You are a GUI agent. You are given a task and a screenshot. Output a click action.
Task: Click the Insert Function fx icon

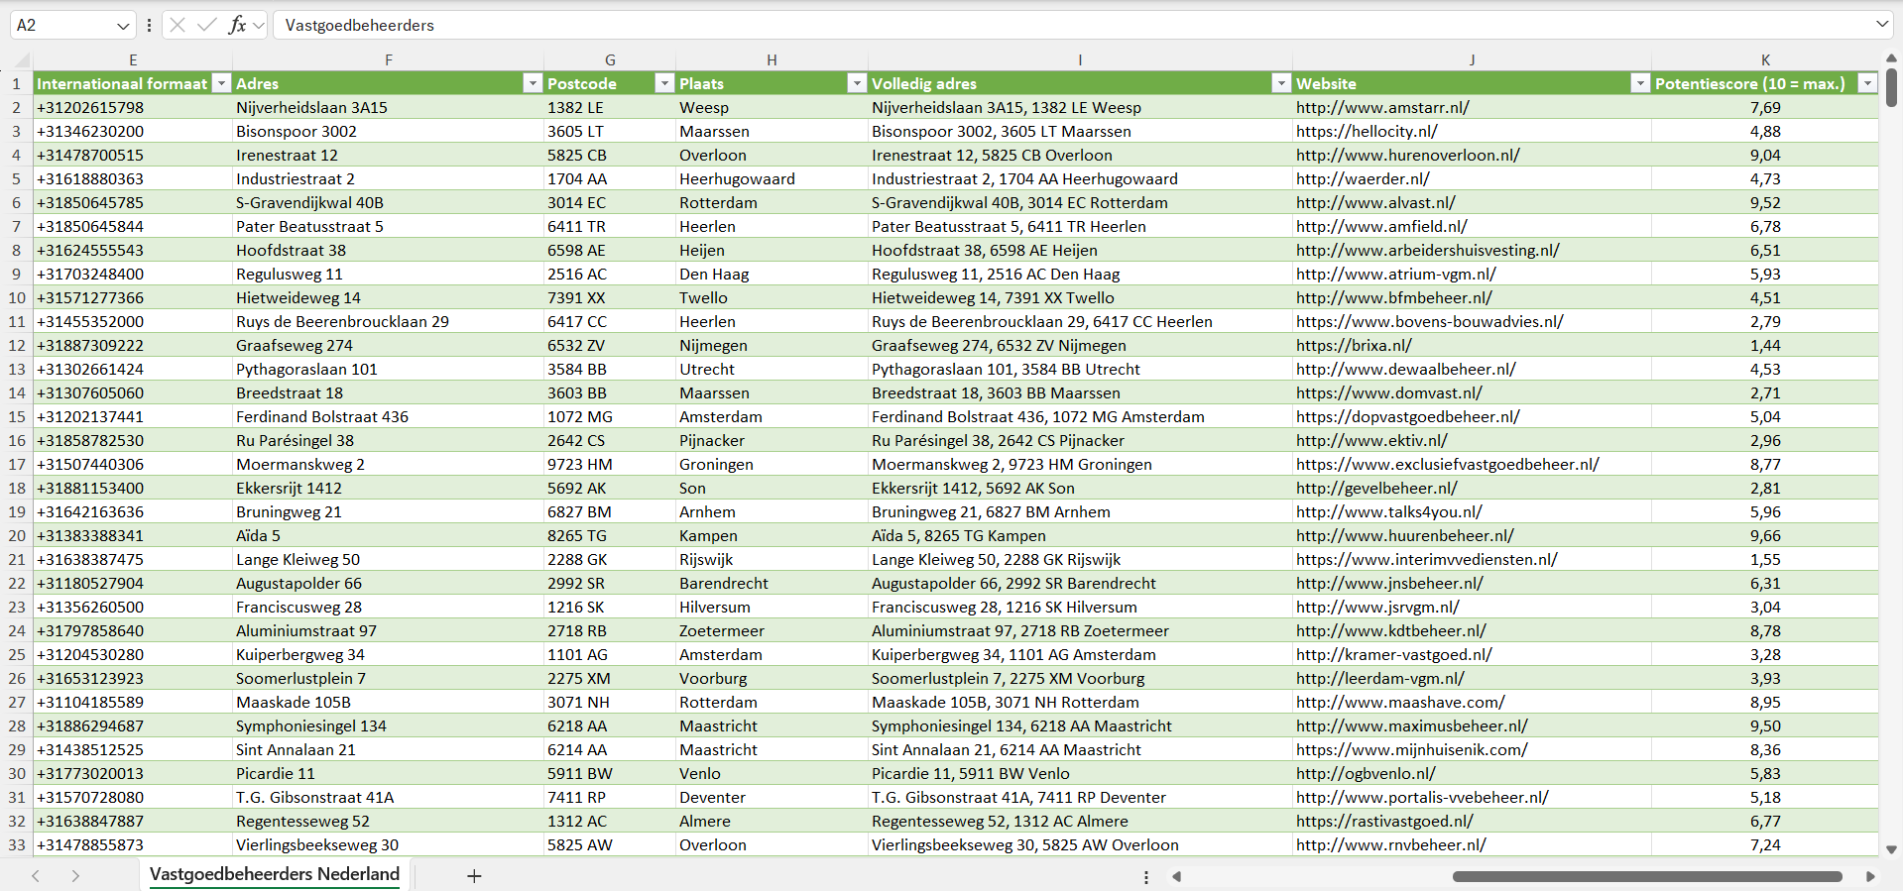(x=237, y=25)
